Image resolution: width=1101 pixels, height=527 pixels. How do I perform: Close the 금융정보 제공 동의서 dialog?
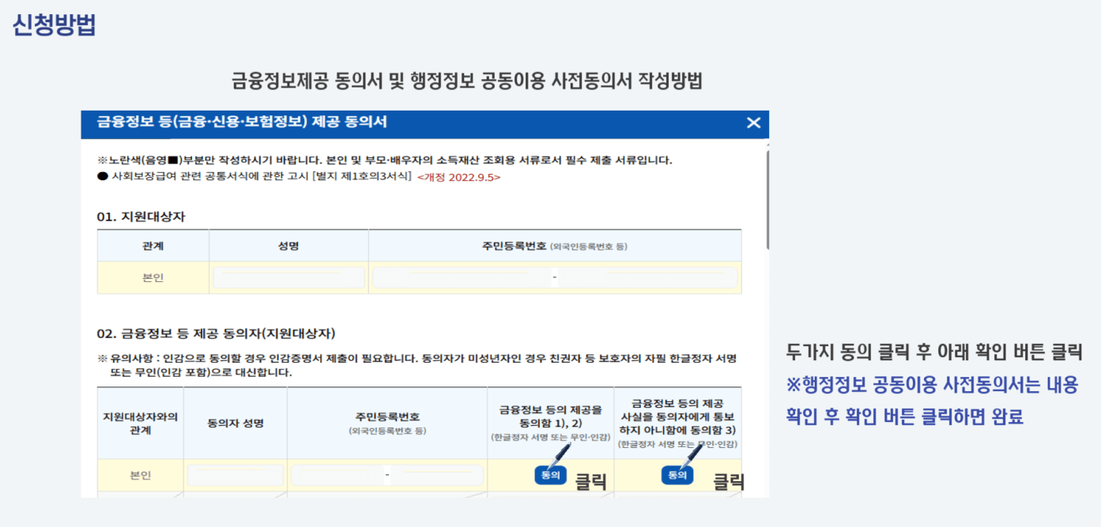[753, 123]
